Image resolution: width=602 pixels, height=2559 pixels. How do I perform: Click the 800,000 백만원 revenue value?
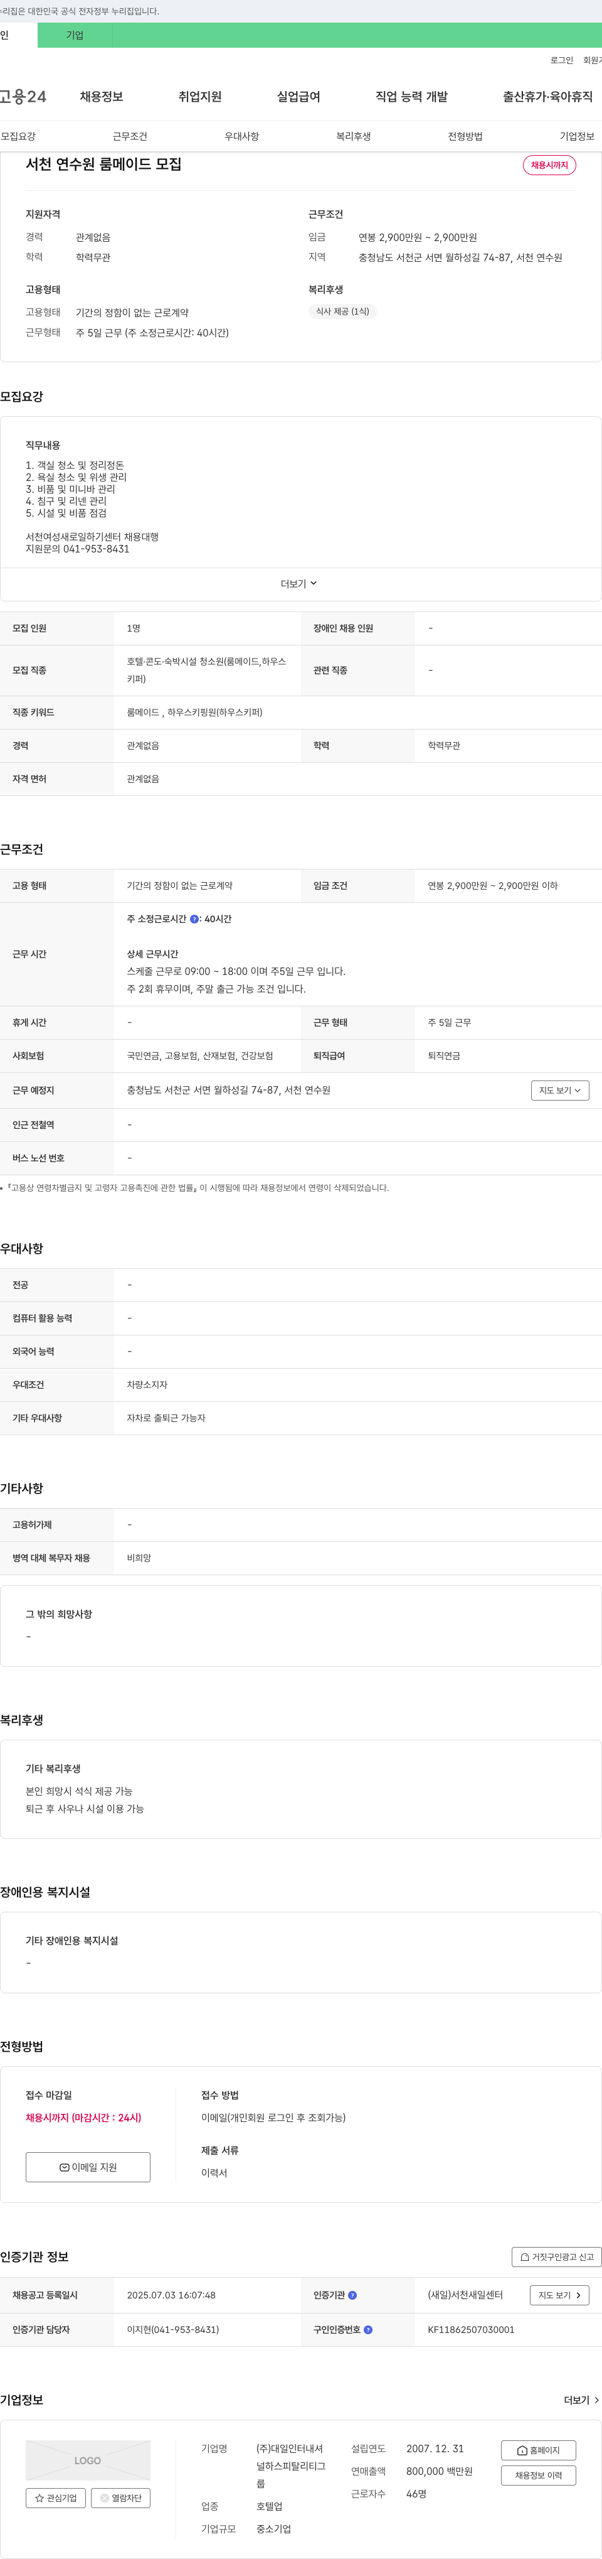[440, 2470]
